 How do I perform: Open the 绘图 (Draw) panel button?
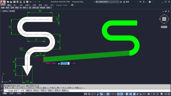(x=3, y=8)
